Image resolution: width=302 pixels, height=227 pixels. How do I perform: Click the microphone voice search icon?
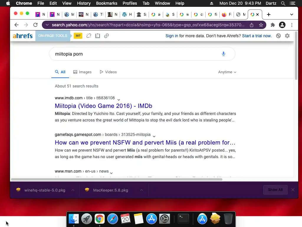(224, 54)
